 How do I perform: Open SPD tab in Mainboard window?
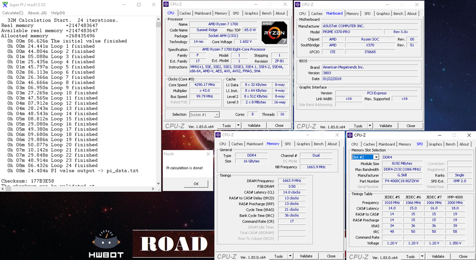click(x=367, y=13)
